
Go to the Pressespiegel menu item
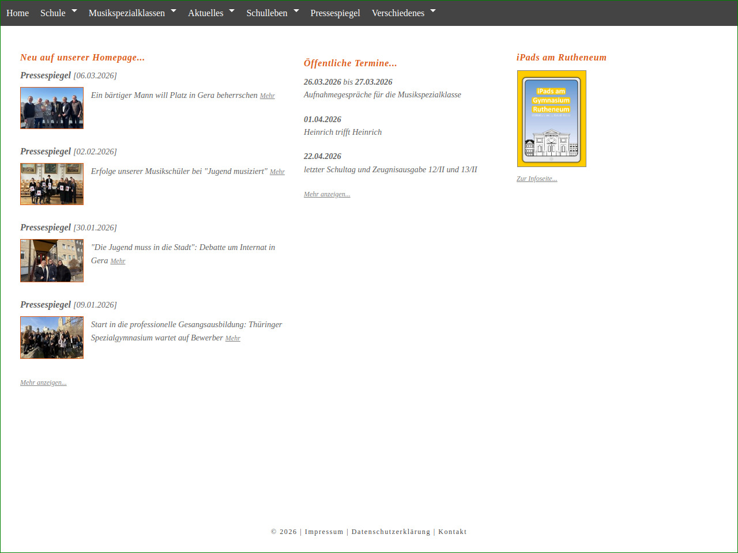click(x=335, y=13)
